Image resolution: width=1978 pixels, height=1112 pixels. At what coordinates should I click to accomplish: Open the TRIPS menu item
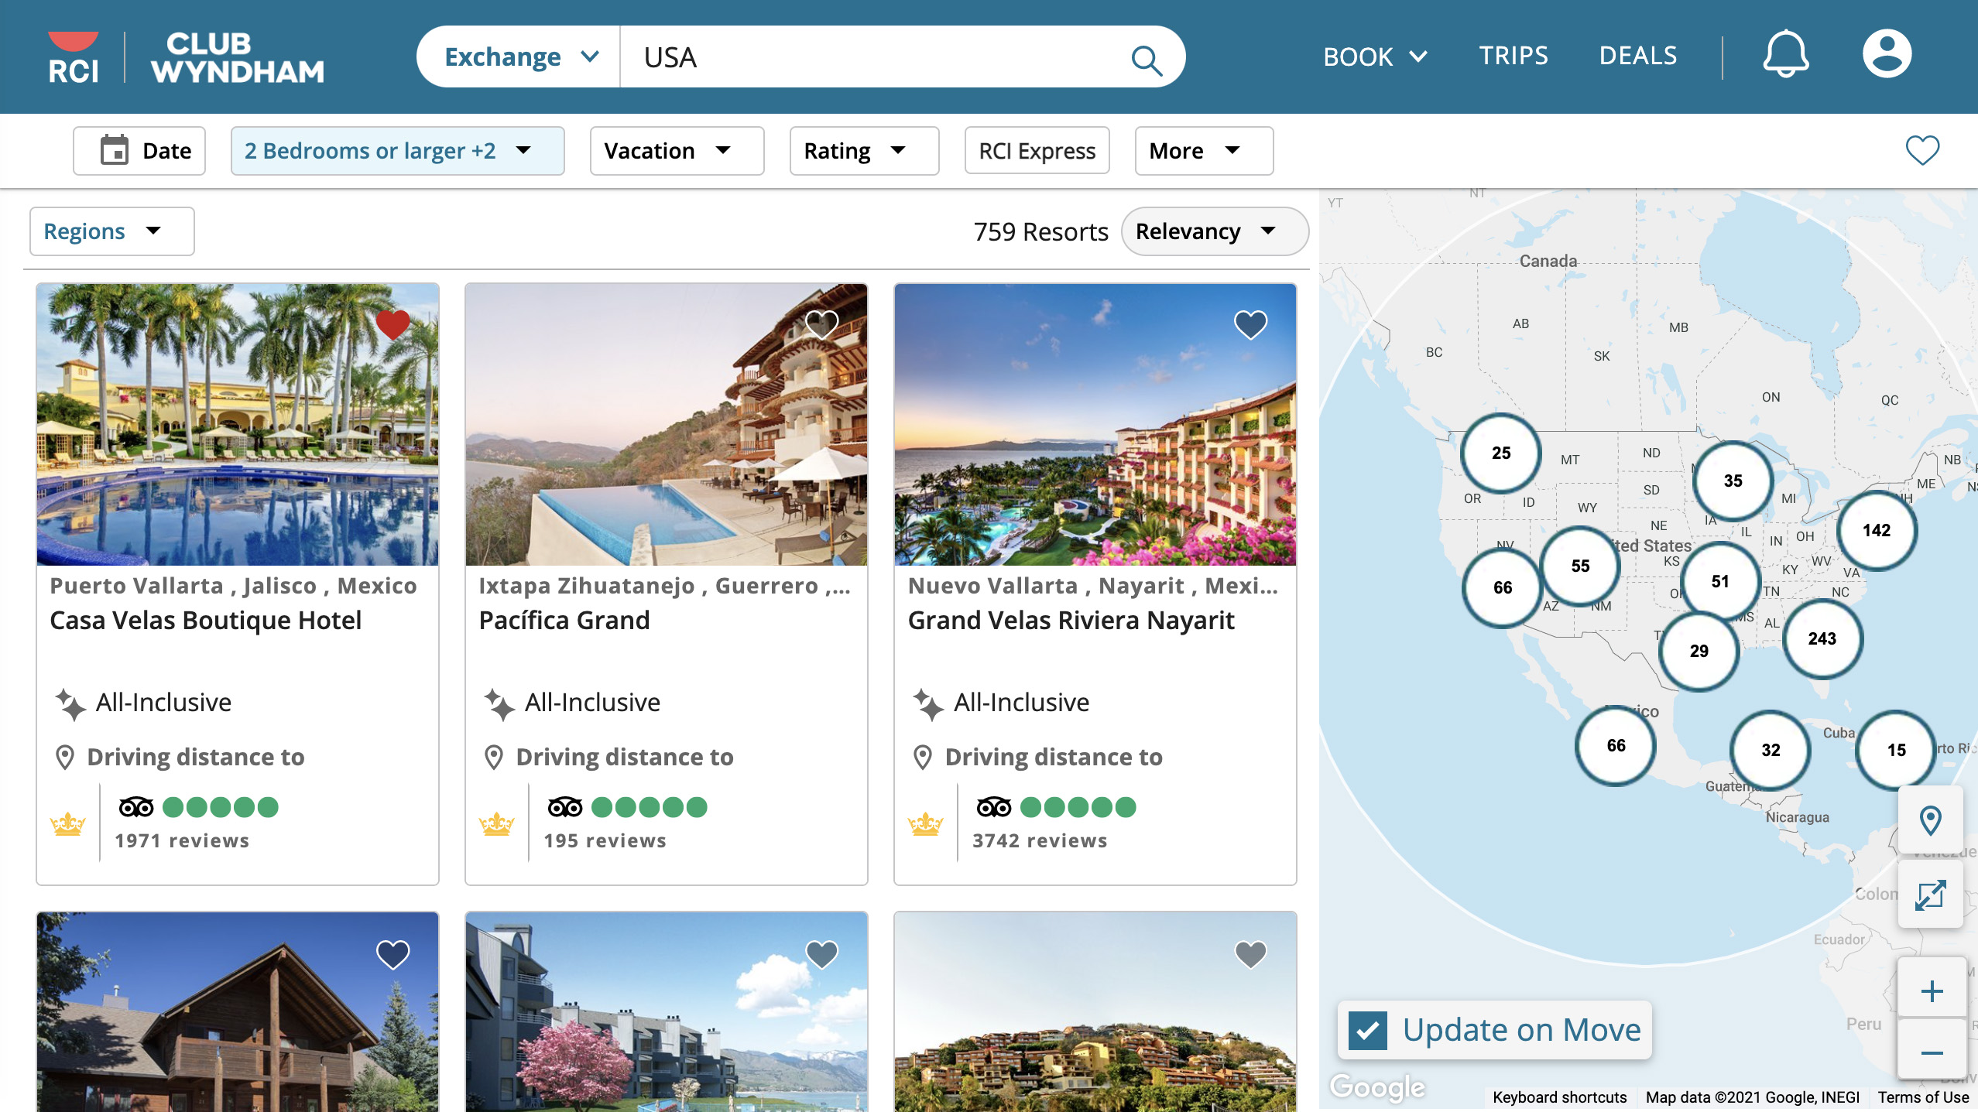point(1513,56)
